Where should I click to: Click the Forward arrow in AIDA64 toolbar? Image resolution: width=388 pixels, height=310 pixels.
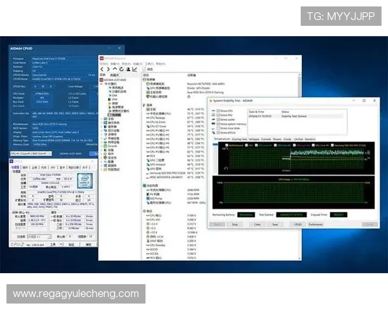(x=108, y=68)
